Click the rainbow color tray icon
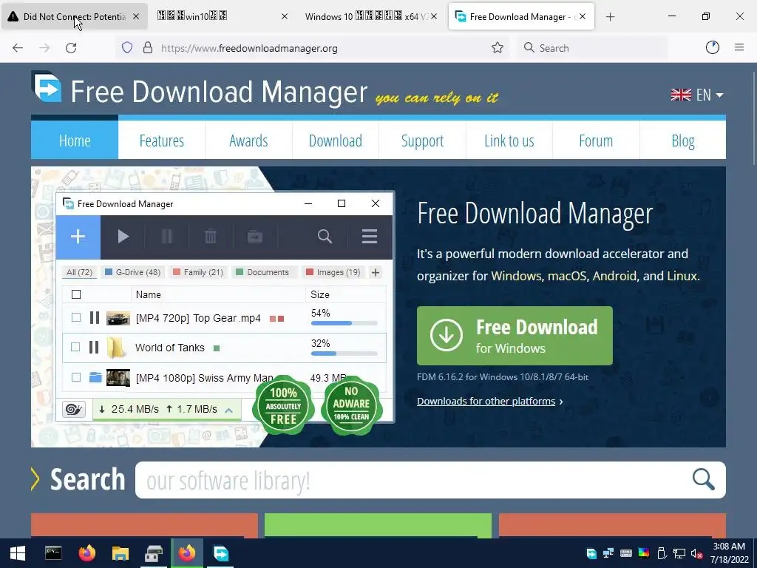 coord(644,553)
